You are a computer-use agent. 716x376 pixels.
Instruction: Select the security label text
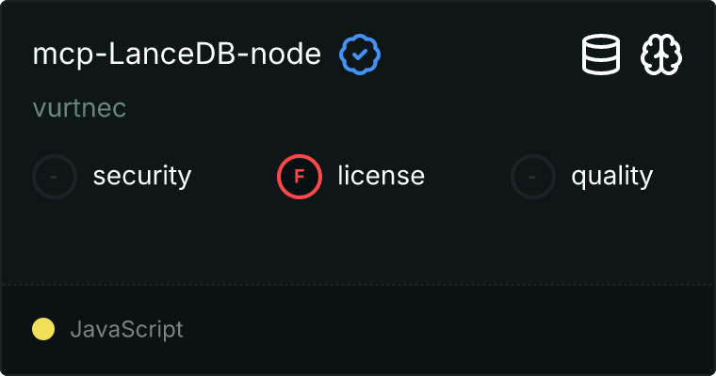coord(141,176)
